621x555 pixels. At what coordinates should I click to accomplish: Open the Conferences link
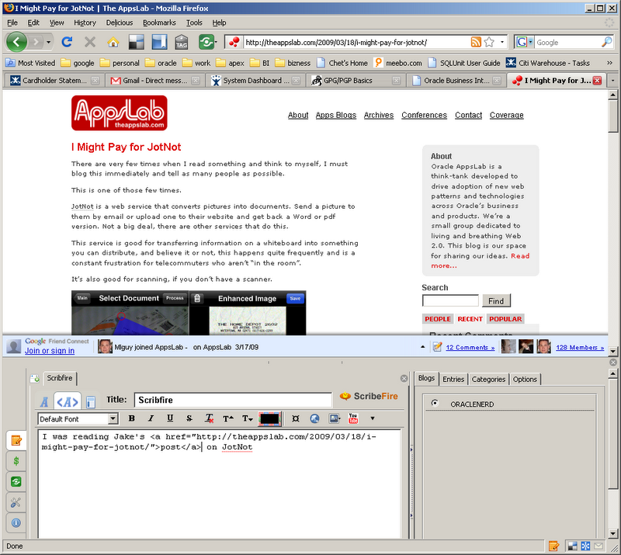coord(424,115)
